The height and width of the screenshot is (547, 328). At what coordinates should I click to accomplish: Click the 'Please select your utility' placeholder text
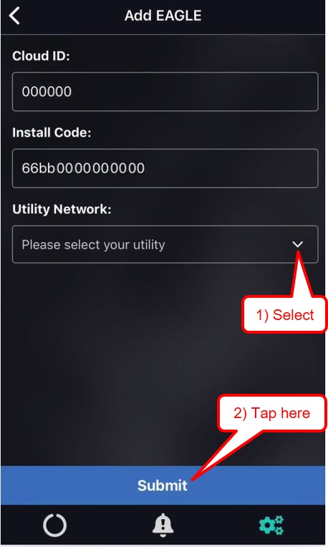pyautogui.click(x=93, y=245)
